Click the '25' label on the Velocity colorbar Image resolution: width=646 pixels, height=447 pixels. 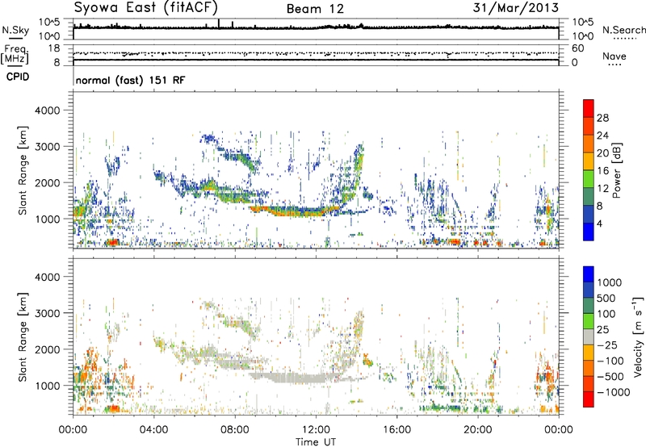pyautogui.click(x=602, y=330)
